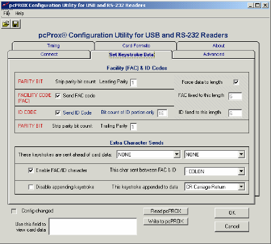271x244 pixels.
Task: Maximize the pcPROX window
Action: [258, 5]
